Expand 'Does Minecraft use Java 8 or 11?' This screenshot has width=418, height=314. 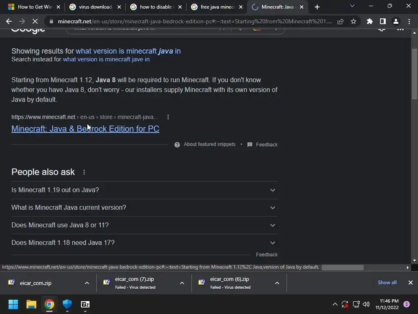pyautogui.click(x=145, y=225)
